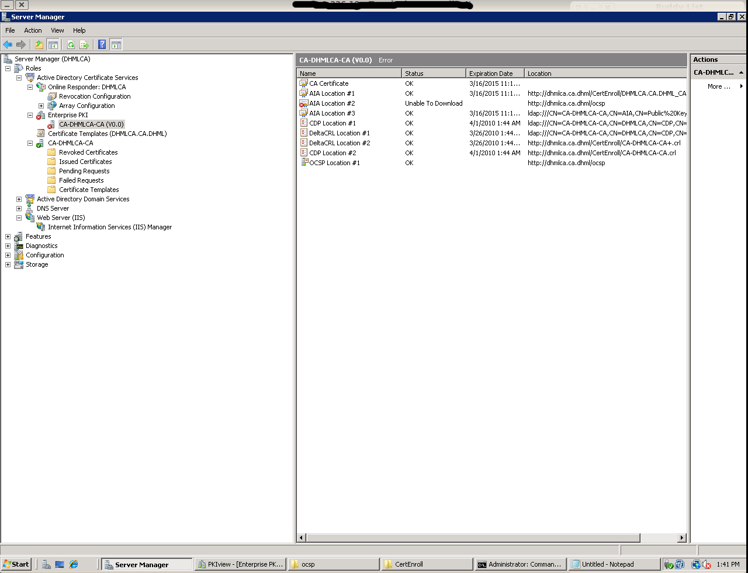748x573 pixels.
Task: Click the Show Desktop quick launch icon
Action: 60,564
